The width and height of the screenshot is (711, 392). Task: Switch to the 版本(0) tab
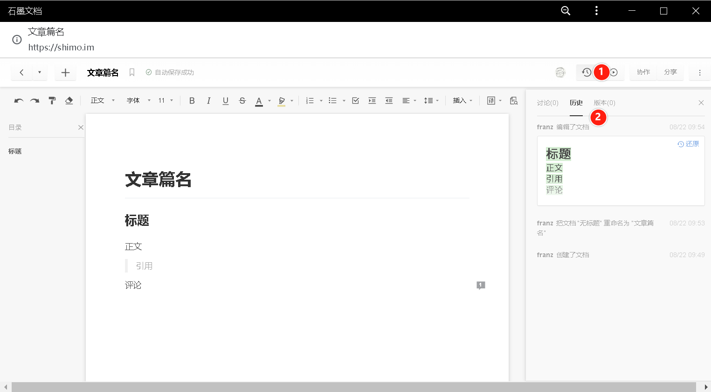605,103
